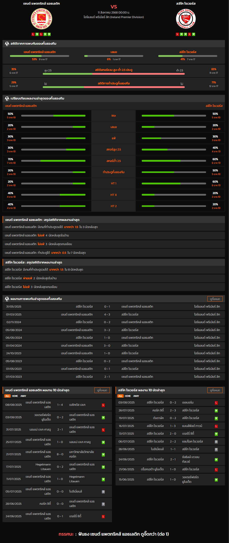Click the ชนะ comparison row label
Image resolution: width=229 pixels, height=543 pixels.
coord(114,116)
